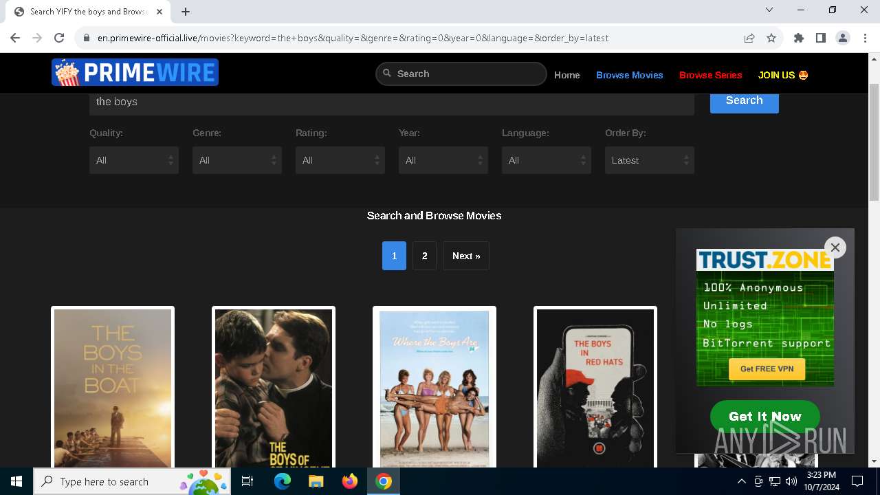Viewport: 880px width, 495px height.
Task: Open Chrome extensions puzzle icon
Action: pyautogui.click(x=799, y=38)
